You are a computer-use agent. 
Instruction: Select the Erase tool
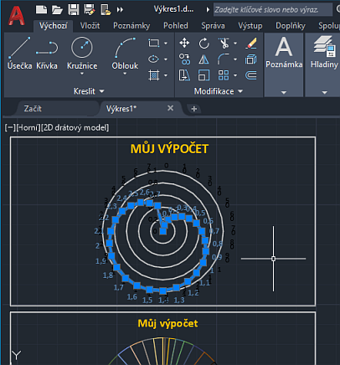pyautogui.click(x=251, y=44)
